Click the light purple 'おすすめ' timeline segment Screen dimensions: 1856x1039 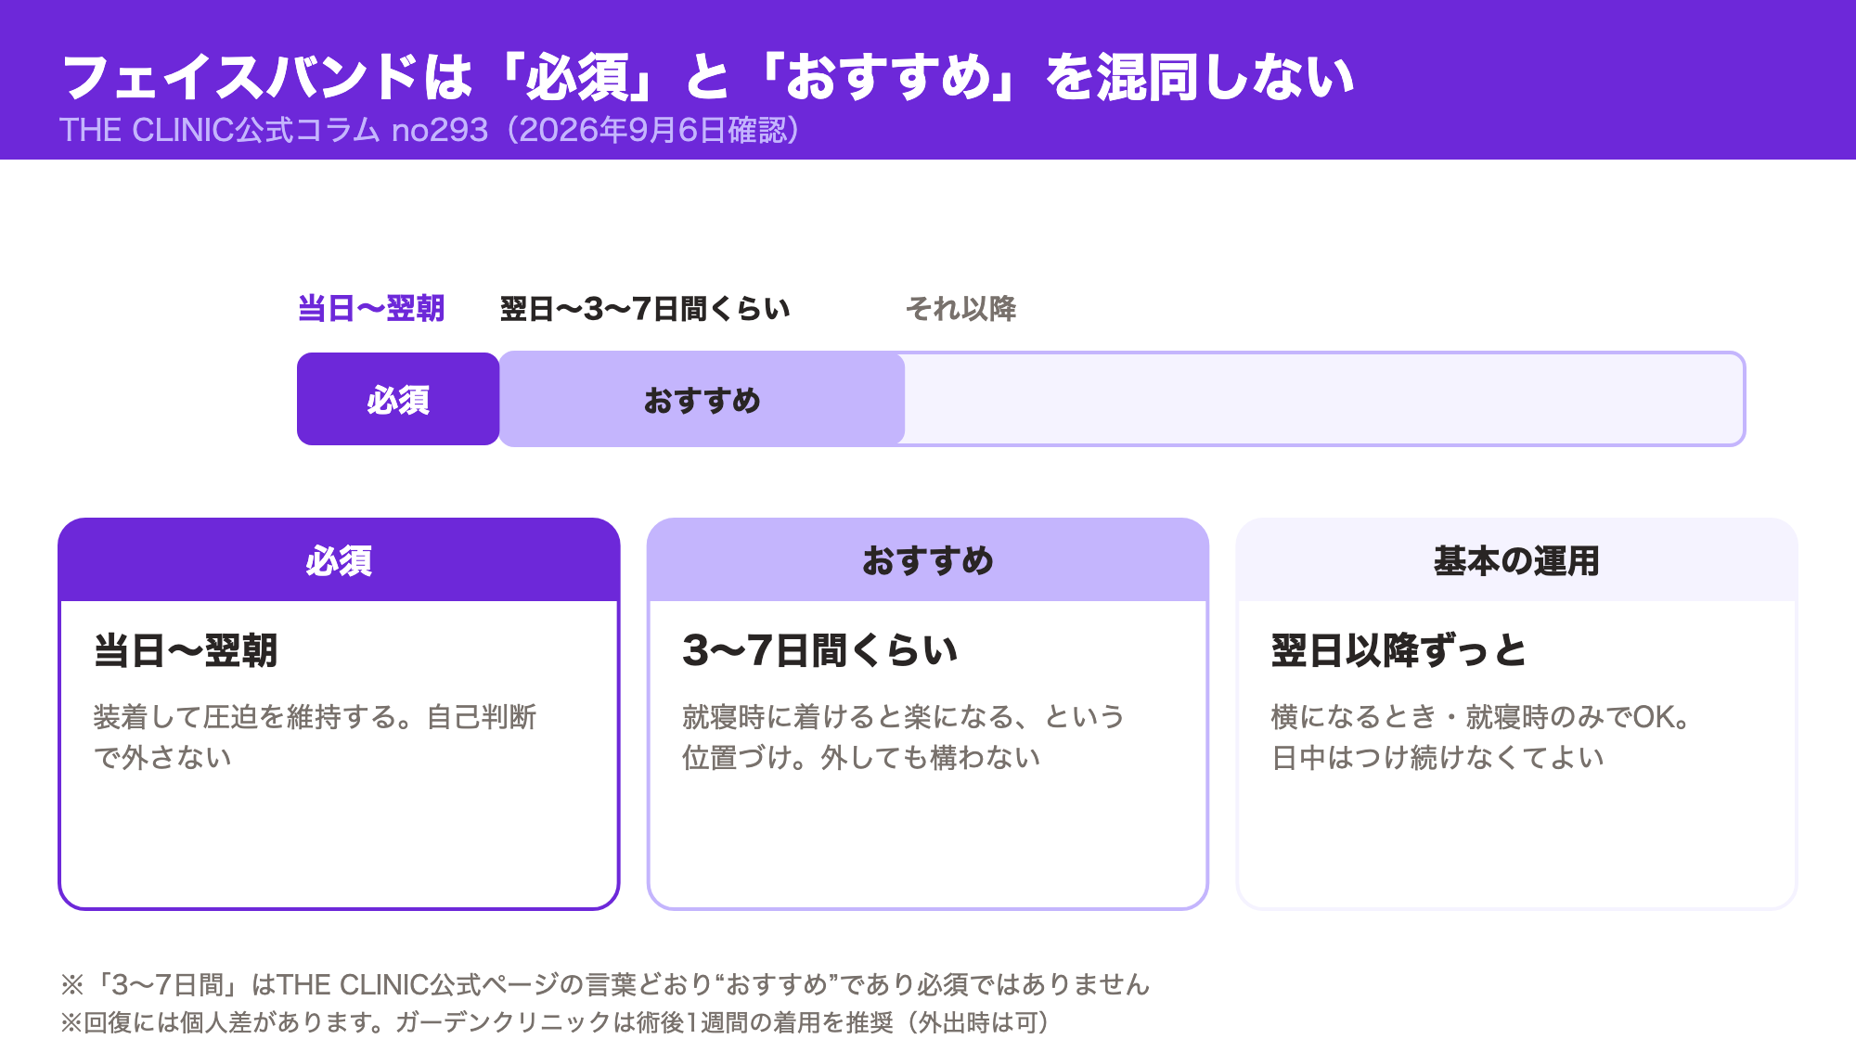tap(702, 399)
